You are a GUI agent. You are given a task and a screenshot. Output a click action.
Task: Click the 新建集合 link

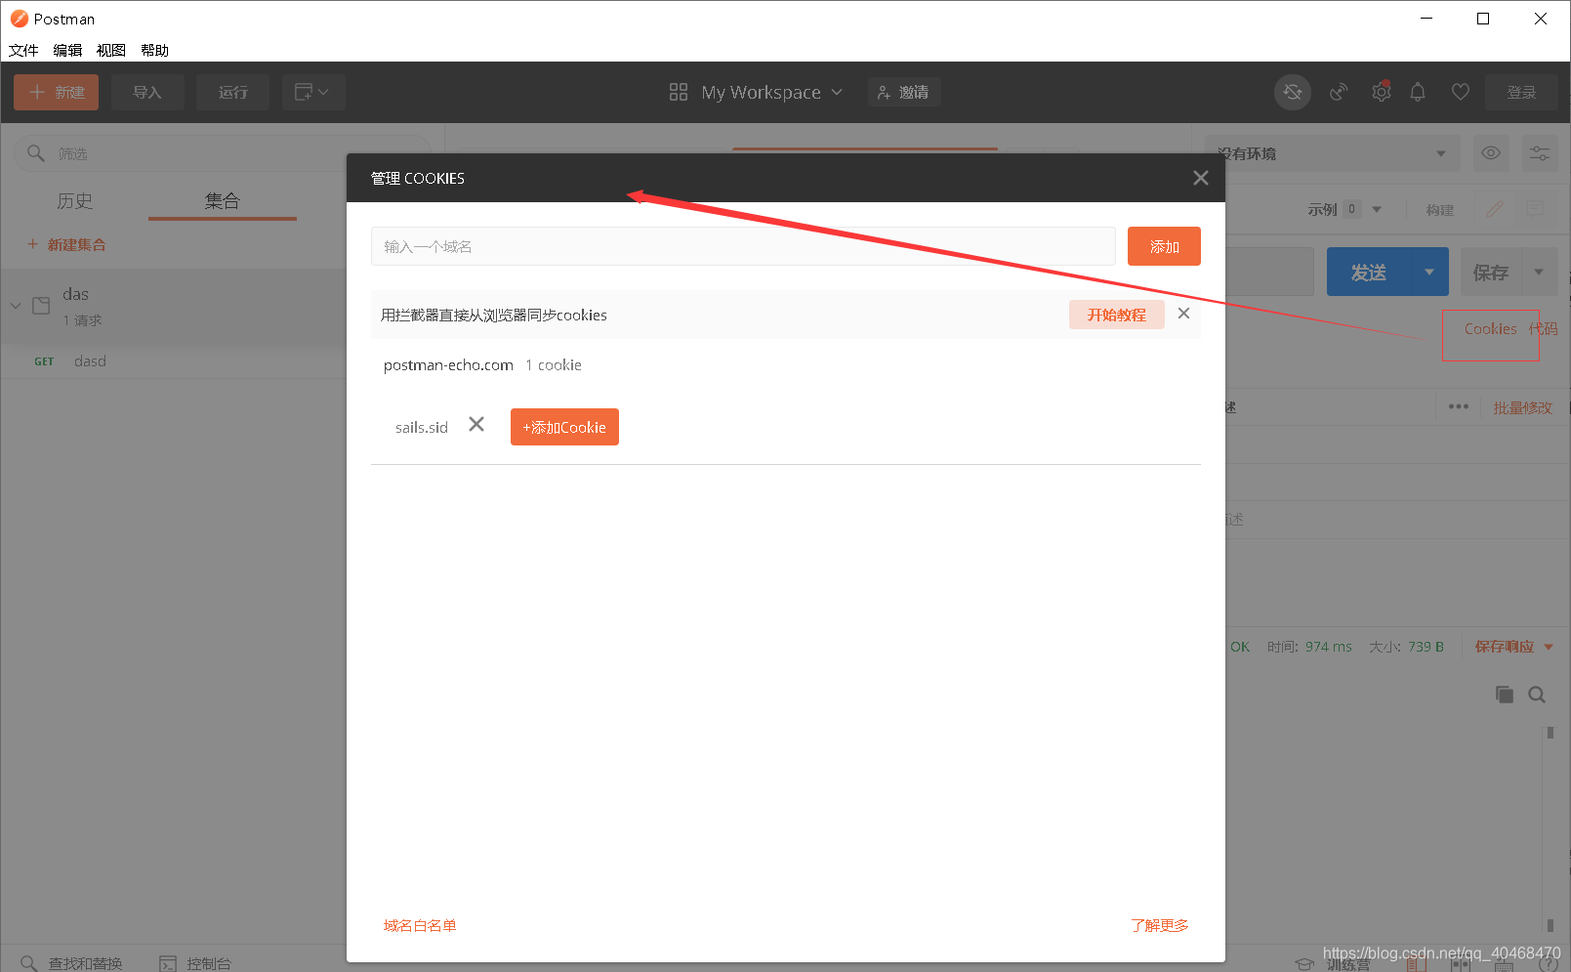[x=66, y=244]
